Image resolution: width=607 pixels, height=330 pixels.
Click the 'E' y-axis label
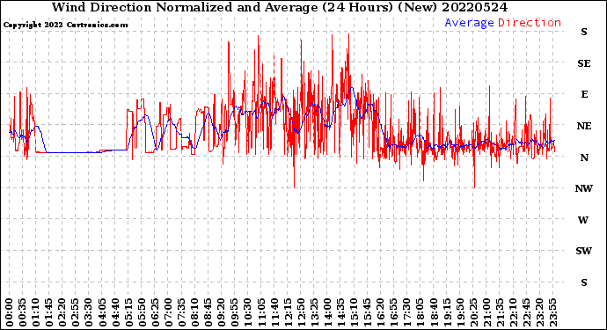pos(584,94)
